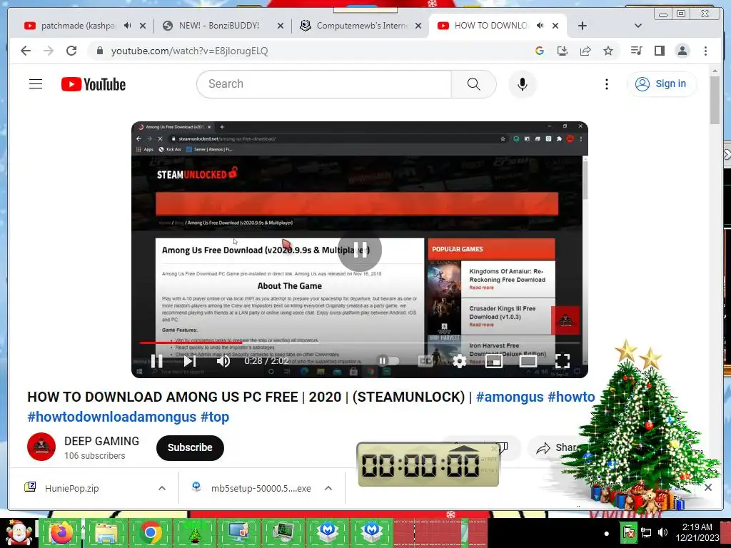
Task: Expand the Chrome tab search chevron
Action: 638,26
